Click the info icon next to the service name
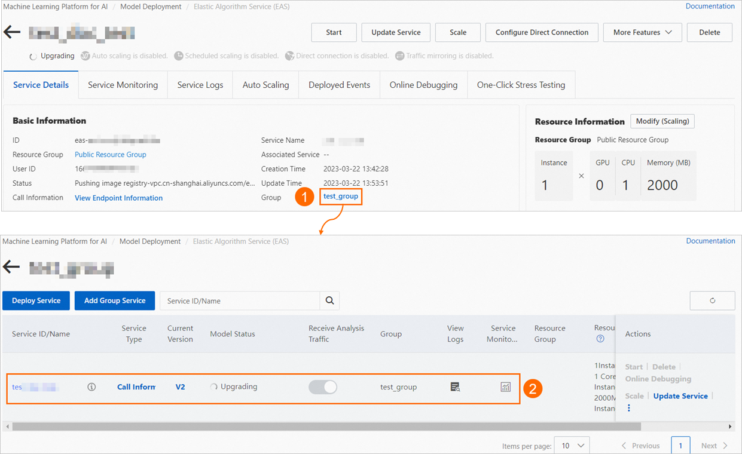This screenshot has width=742, height=454. click(91, 387)
